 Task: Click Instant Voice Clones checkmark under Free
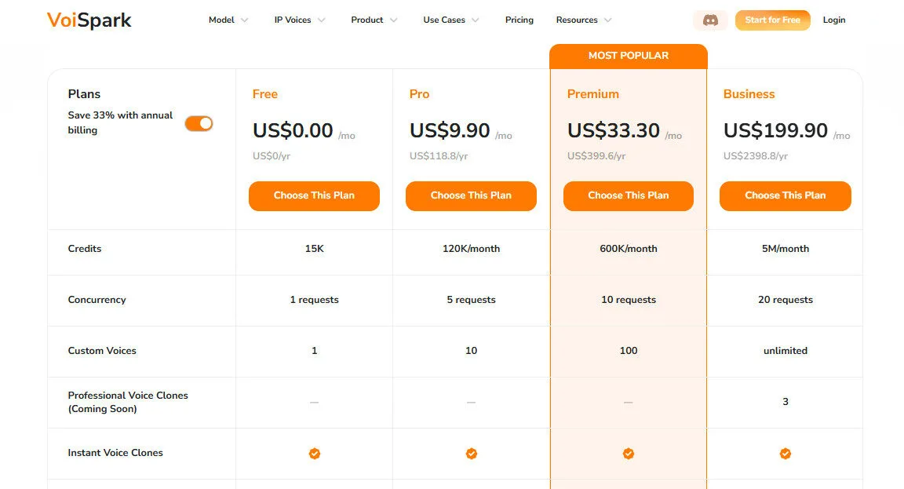coord(314,454)
